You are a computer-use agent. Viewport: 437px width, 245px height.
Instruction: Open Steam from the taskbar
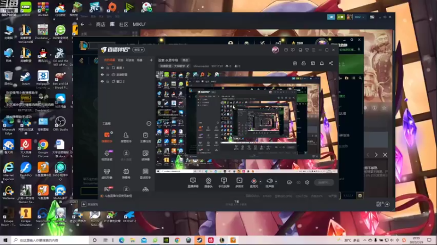coord(199,240)
